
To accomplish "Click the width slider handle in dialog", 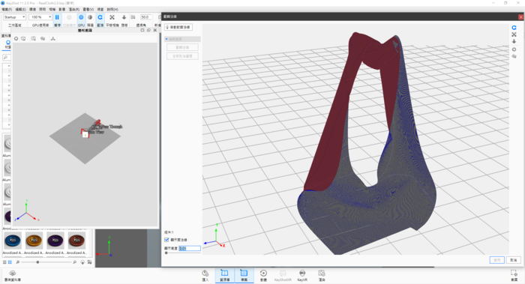I will click(x=166, y=253).
